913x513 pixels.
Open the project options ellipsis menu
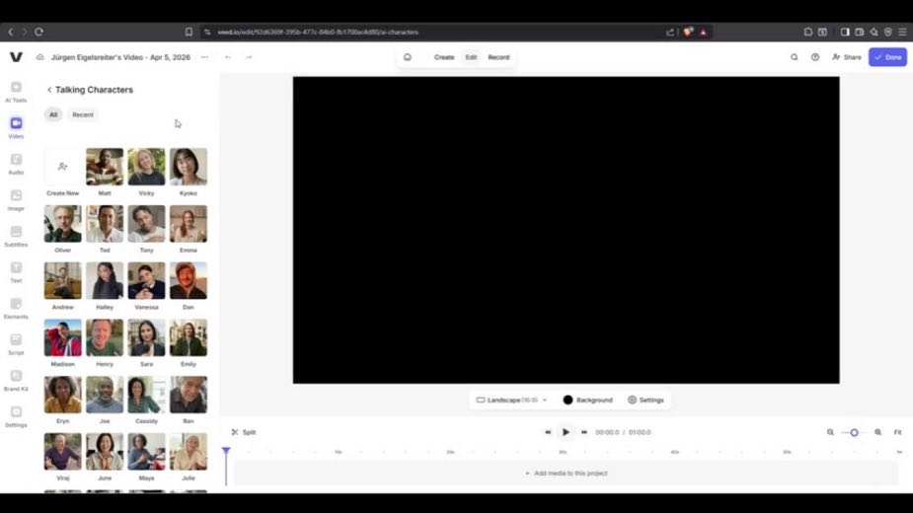pos(204,57)
